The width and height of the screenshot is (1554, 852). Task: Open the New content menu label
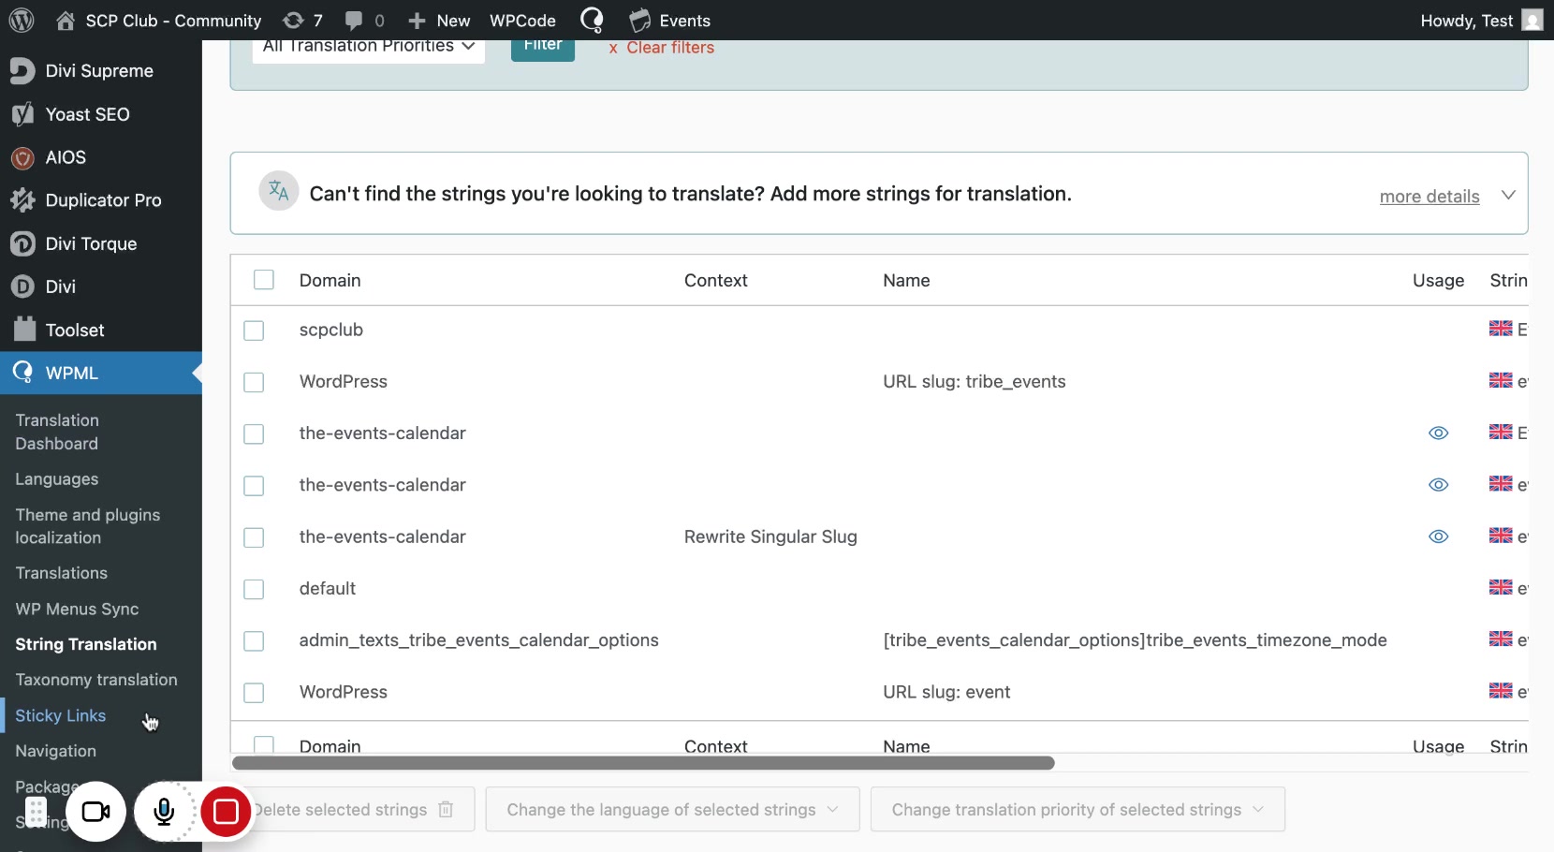[453, 21]
